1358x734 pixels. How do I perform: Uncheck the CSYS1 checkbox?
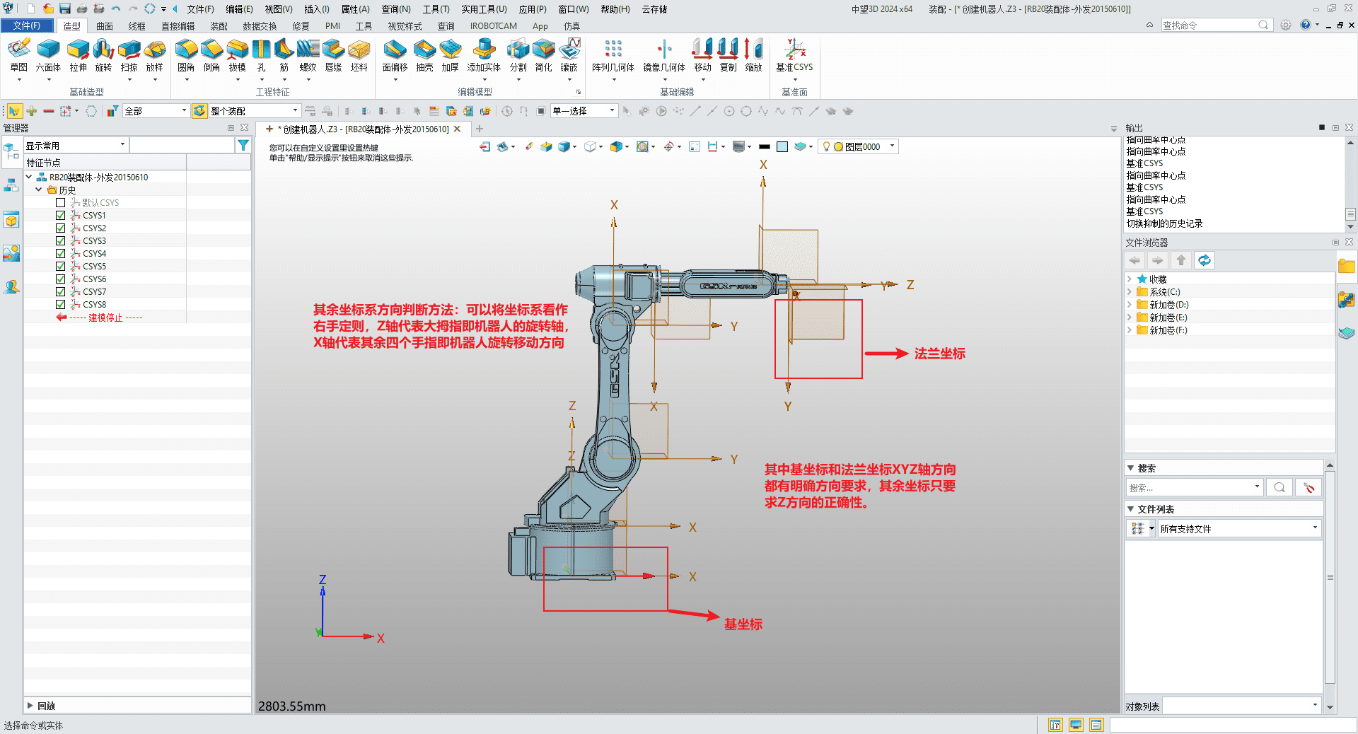click(61, 216)
